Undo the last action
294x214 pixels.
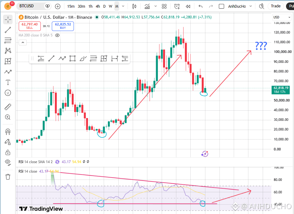[x=200, y=6]
